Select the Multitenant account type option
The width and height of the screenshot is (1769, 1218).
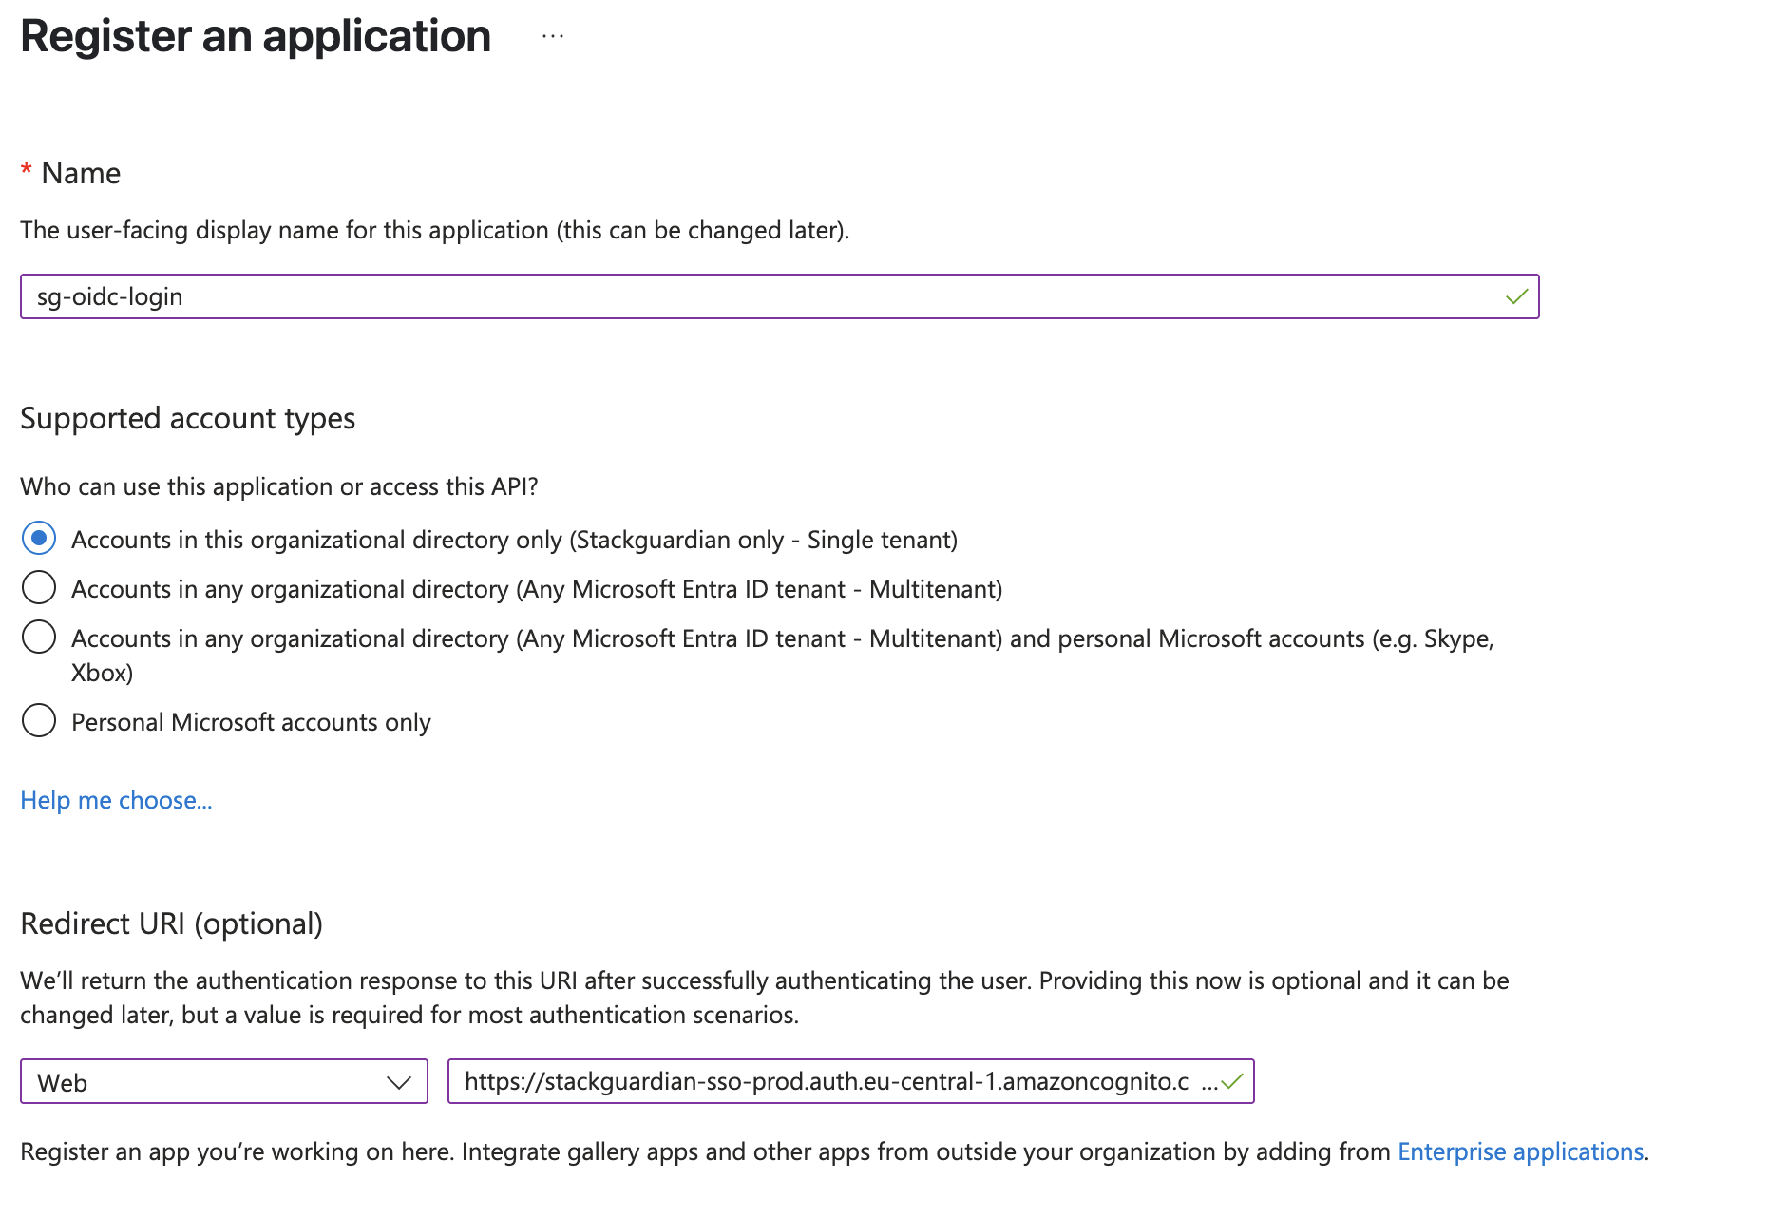pos(39,588)
